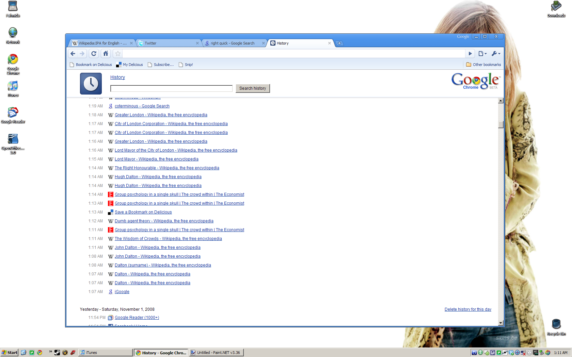Image resolution: width=572 pixels, height=357 pixels.
Task: Open the Recycle Bin
Action: (x=556, y=327)
